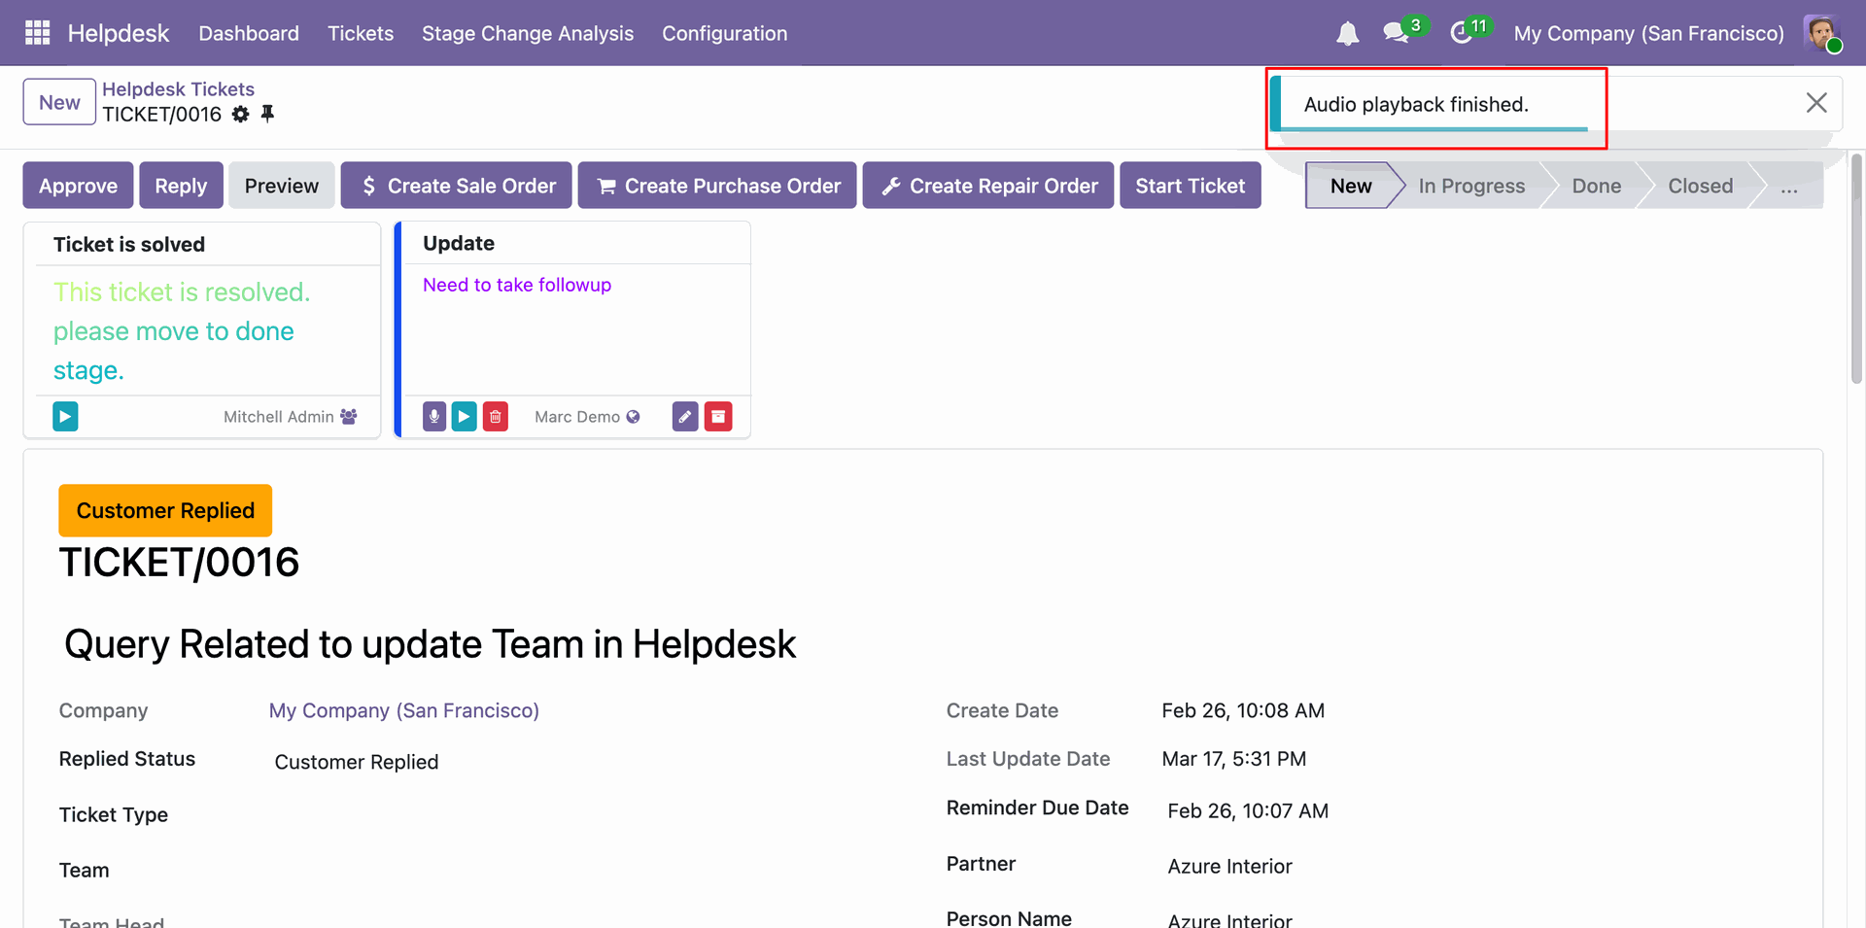This screenshot has width=1866, height=928.
Task: Click the notification bell icon
Action: coord(1347,34)
